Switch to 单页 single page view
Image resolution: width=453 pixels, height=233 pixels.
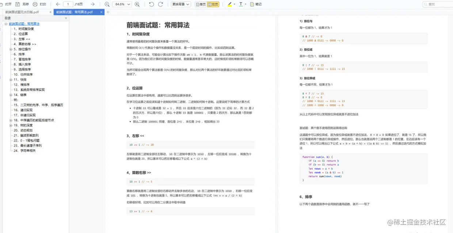tap(201, 4)
